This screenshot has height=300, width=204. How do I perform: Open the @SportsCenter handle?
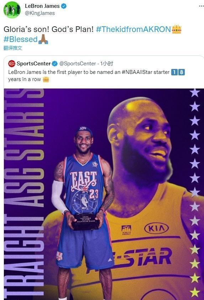coord(77,64)
